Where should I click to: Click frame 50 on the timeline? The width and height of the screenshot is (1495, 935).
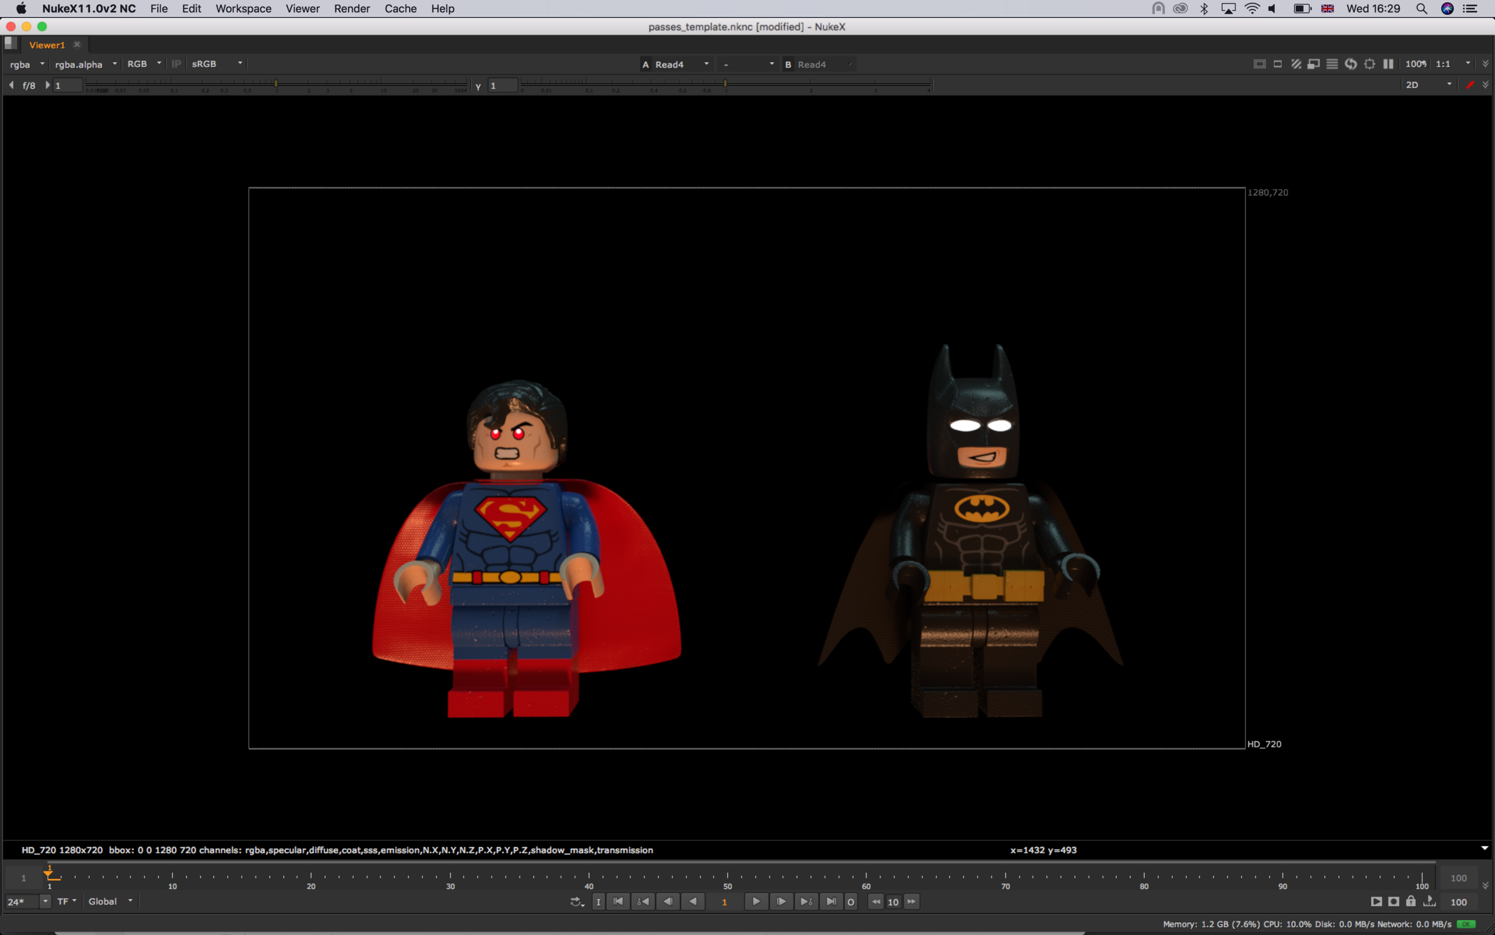pyautogui.click(x=727, y=877)
